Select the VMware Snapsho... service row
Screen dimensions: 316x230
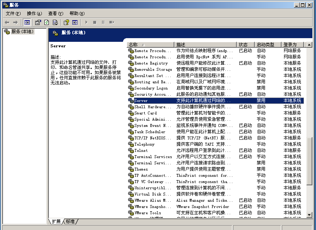pyautogui.click(x=215, y=207)
